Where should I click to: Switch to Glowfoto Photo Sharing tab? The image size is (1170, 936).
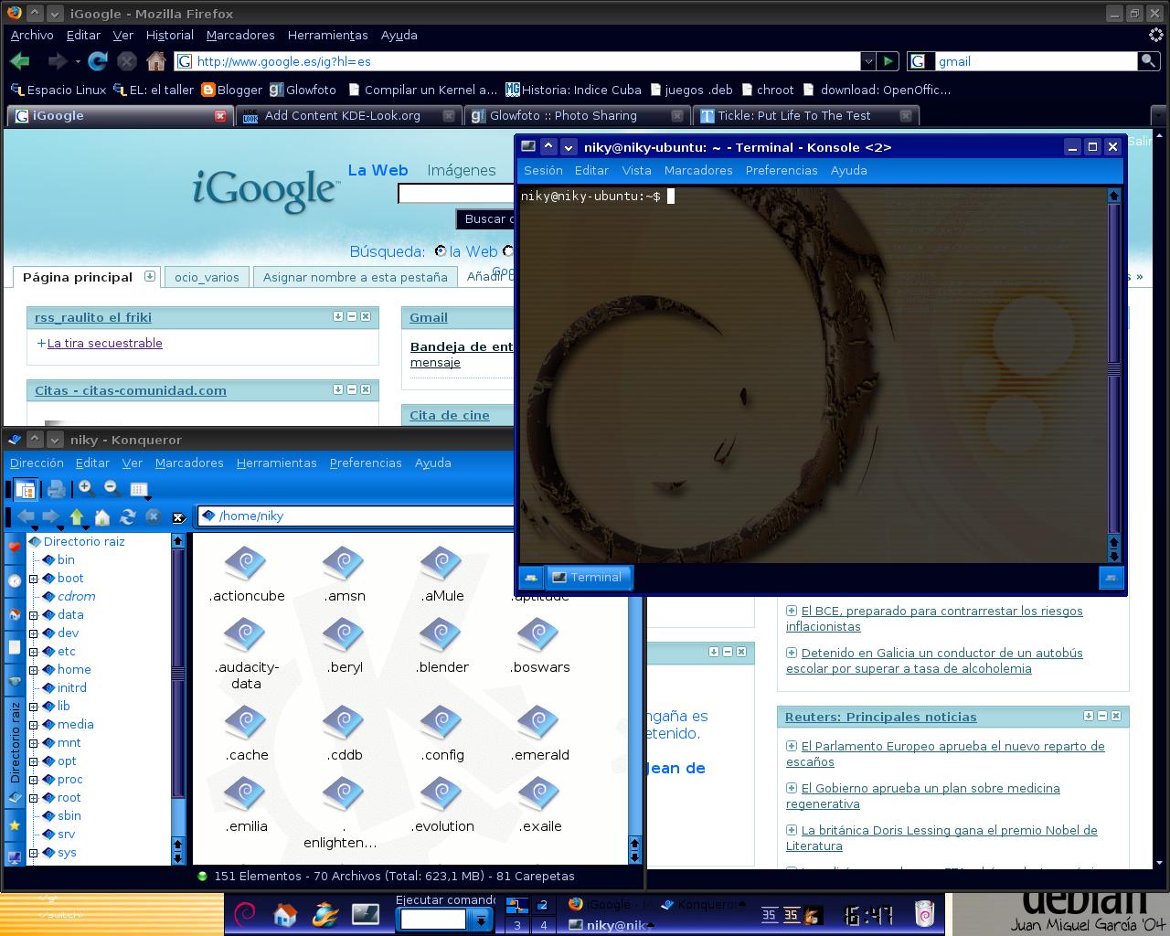pos(576,115)
